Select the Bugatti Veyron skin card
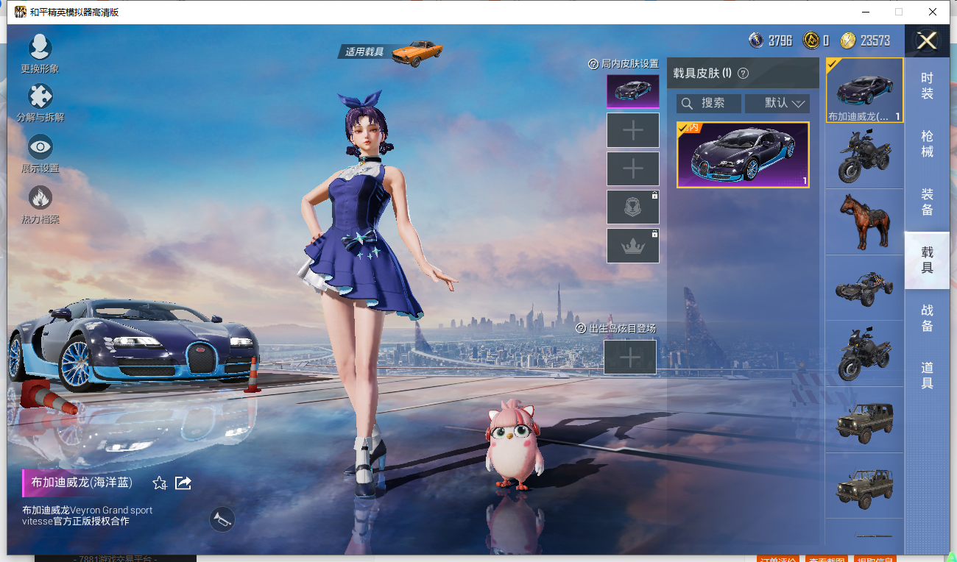The image size is (957, 562). (x=743, y=155)
